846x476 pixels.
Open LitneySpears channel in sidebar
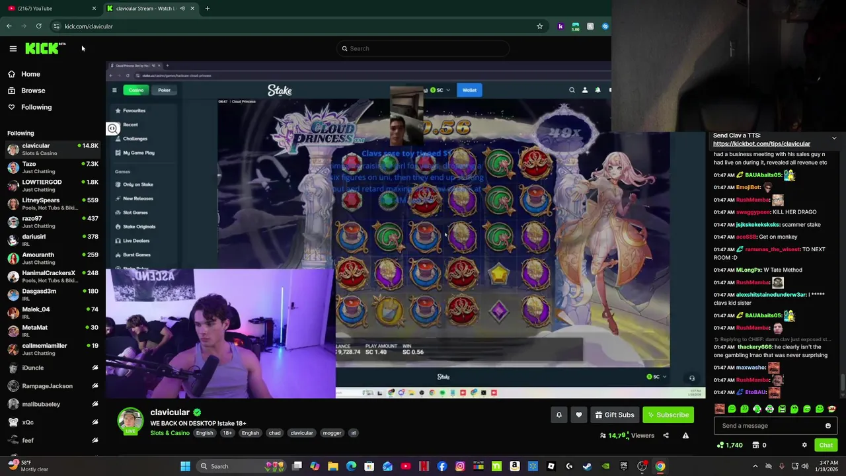(53, 204)
